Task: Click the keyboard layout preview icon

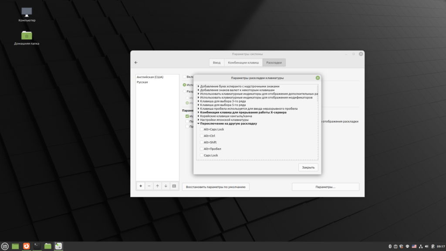Action: coord(174,186)
